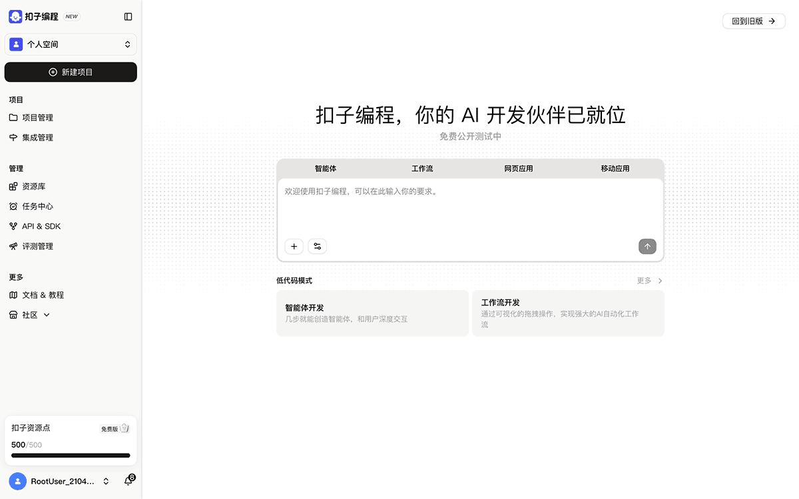点击回到旧版按钮
The height and width of the screenshot is (499, 799).
[x=753, y=21]
